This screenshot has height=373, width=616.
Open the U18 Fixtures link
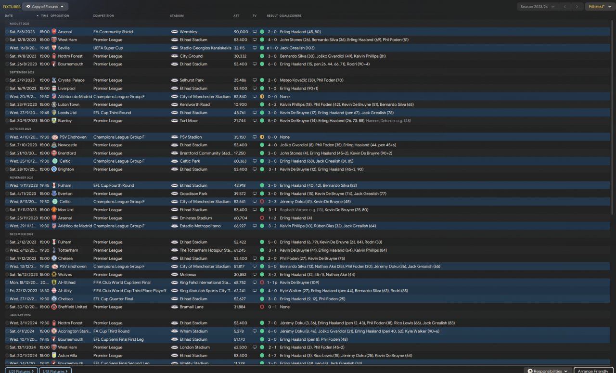click(x=55, y=371)
